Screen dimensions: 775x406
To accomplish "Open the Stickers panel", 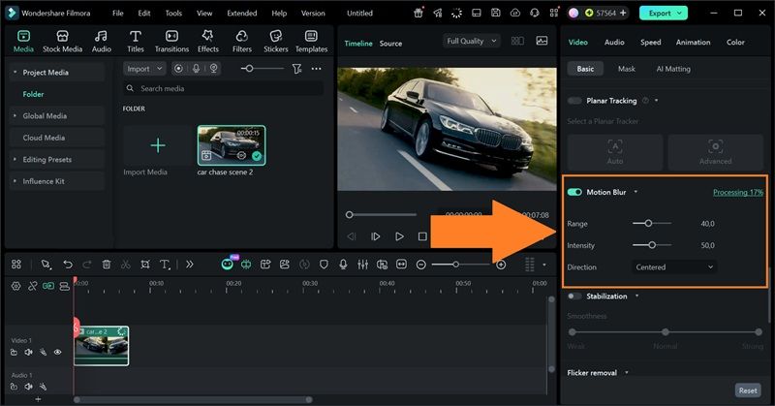I will pyautogui.click(x=276, y=41).
